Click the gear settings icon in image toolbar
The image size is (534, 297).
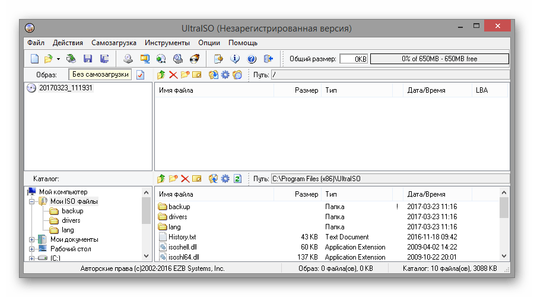coord(225,75)
